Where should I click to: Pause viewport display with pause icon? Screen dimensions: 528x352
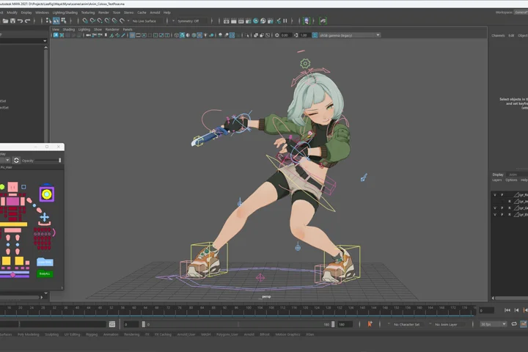285,21
